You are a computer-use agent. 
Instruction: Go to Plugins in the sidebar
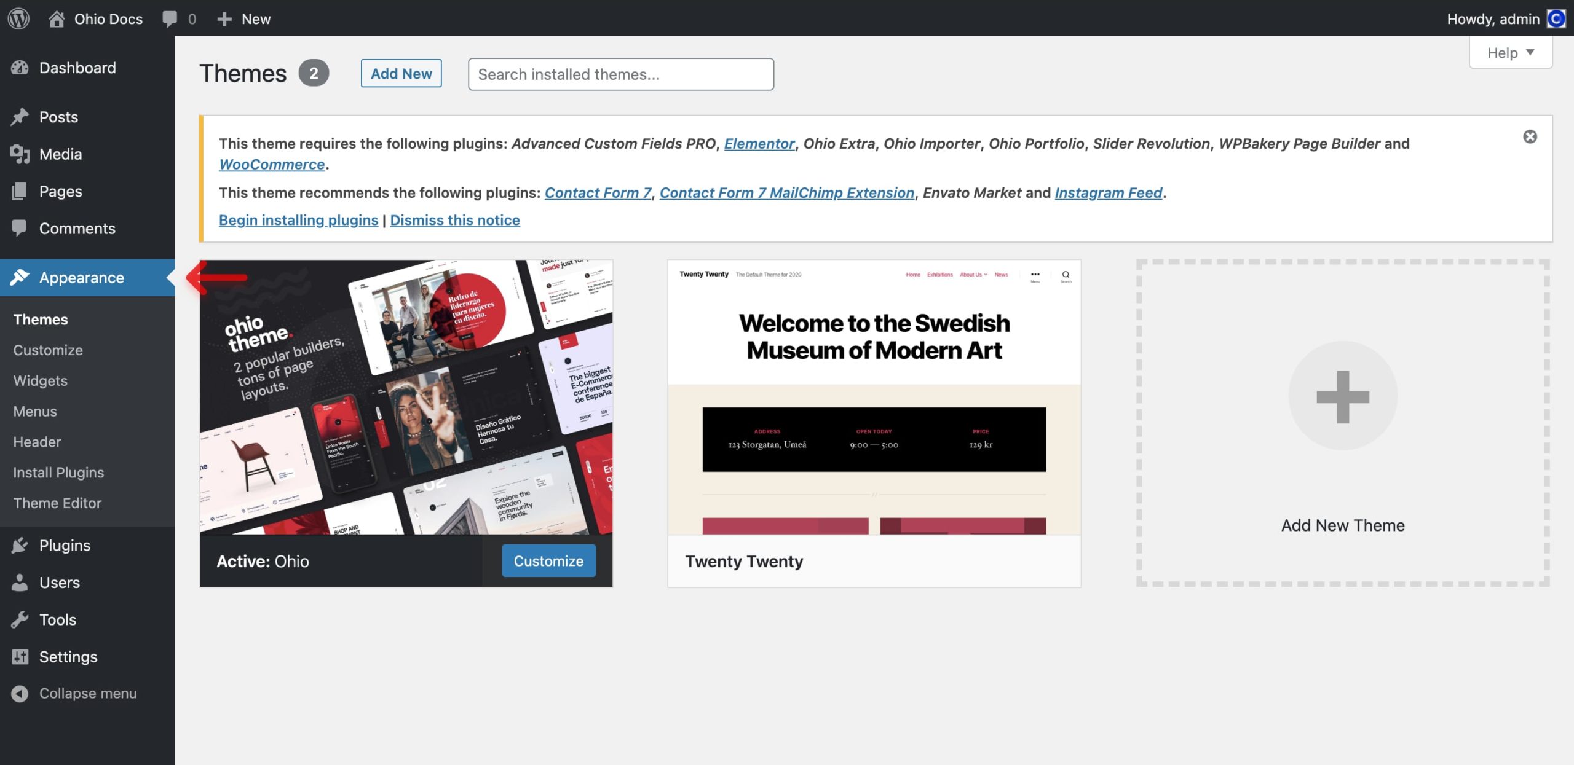click(x=65, y=545)
